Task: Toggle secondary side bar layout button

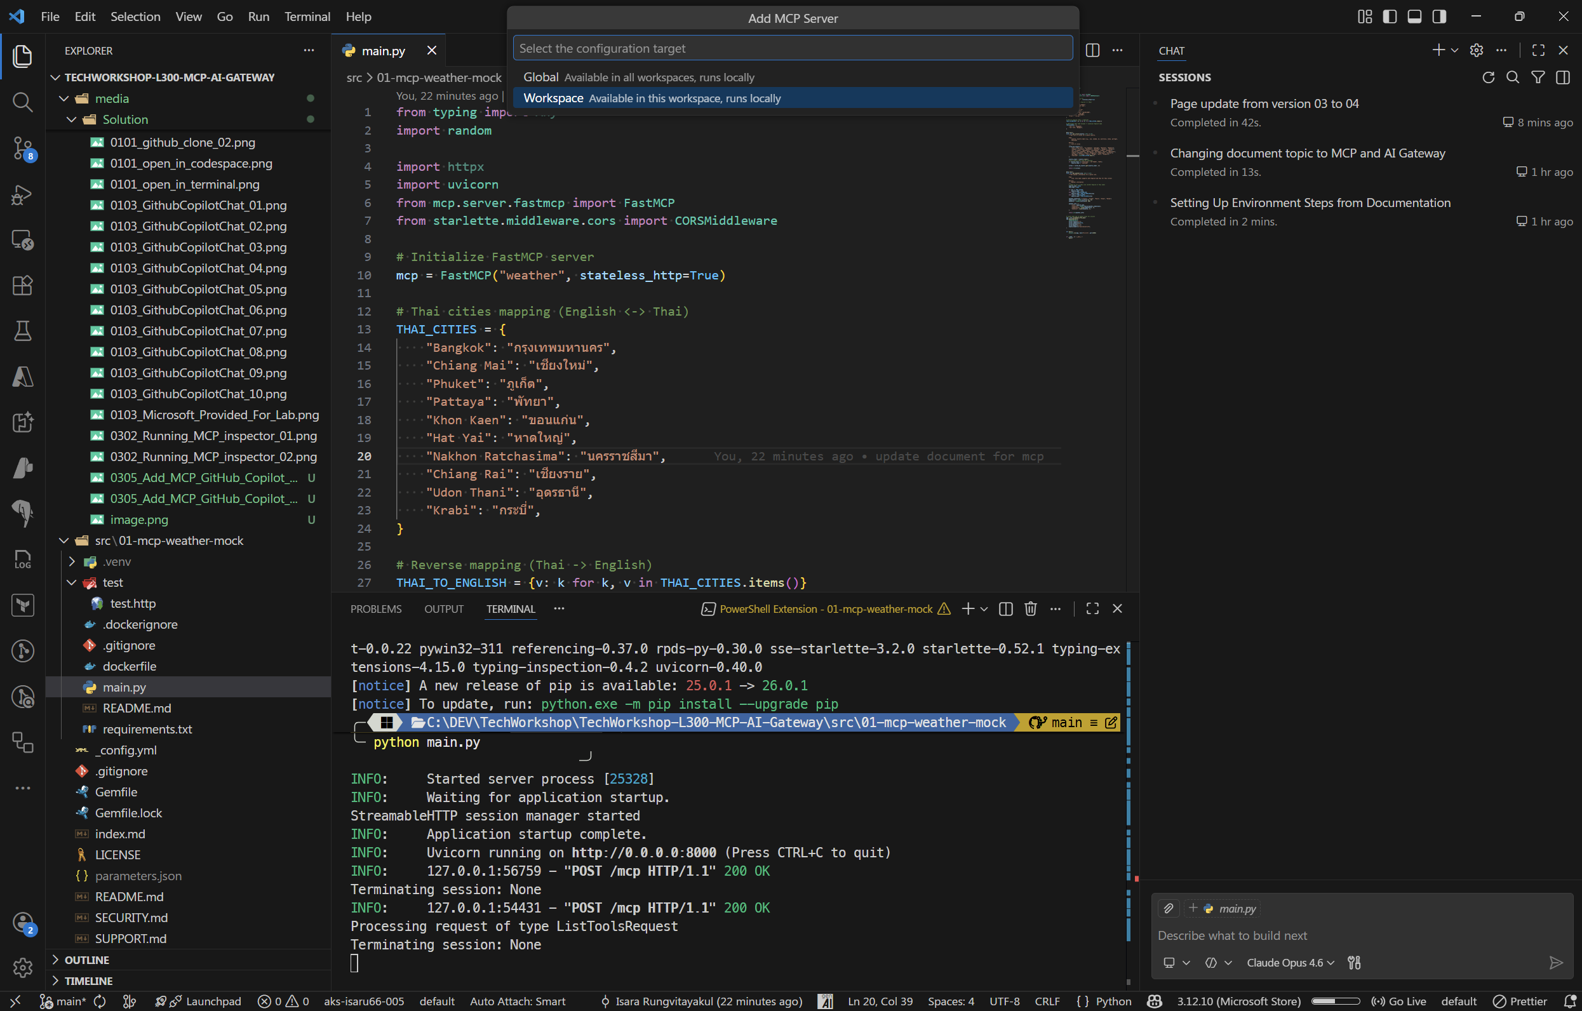Action: [1438, 17]
